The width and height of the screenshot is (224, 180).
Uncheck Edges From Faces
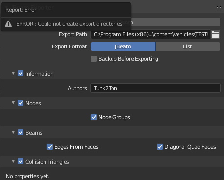pos(50,147)
